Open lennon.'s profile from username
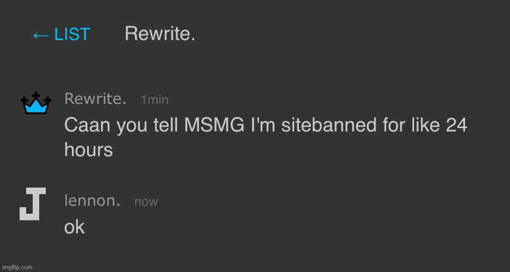The height and width of the screenshot is (272, 510). tap(93, 201)
